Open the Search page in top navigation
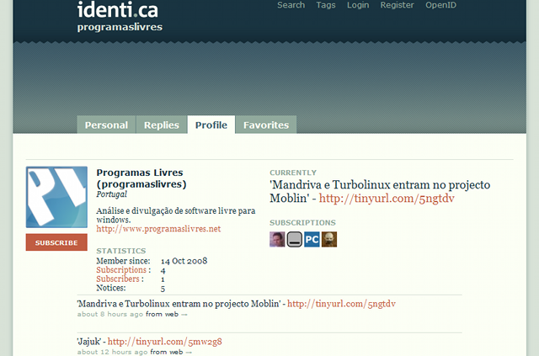Image resolution: width=539 pixels, height=356 pixels. (291, 5)
